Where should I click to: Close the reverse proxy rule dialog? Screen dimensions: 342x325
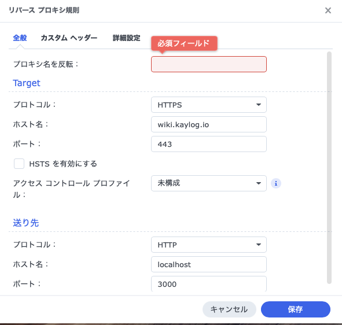click(x=328, y=10)
